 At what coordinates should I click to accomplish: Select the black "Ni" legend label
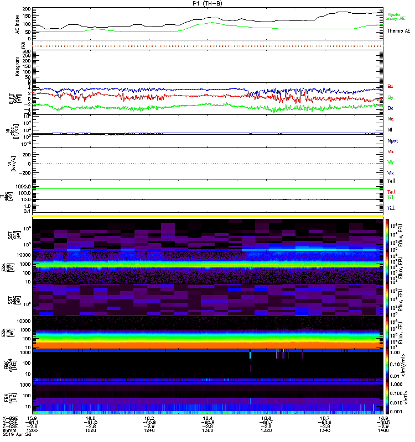click(390, 130)
